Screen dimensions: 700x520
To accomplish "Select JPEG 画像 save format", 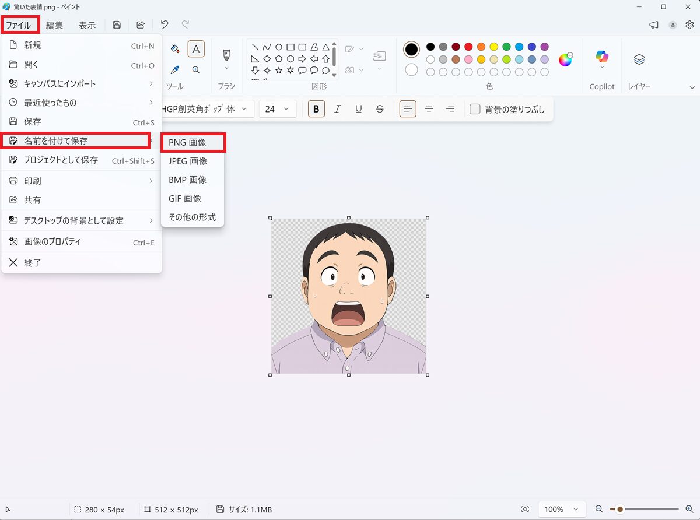I will (x=188, y=161).
